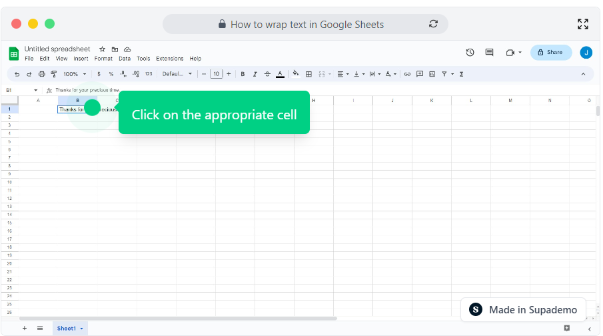The image size is (603, 336).
Task: Open the borders tool
Action: pos(308,74)
